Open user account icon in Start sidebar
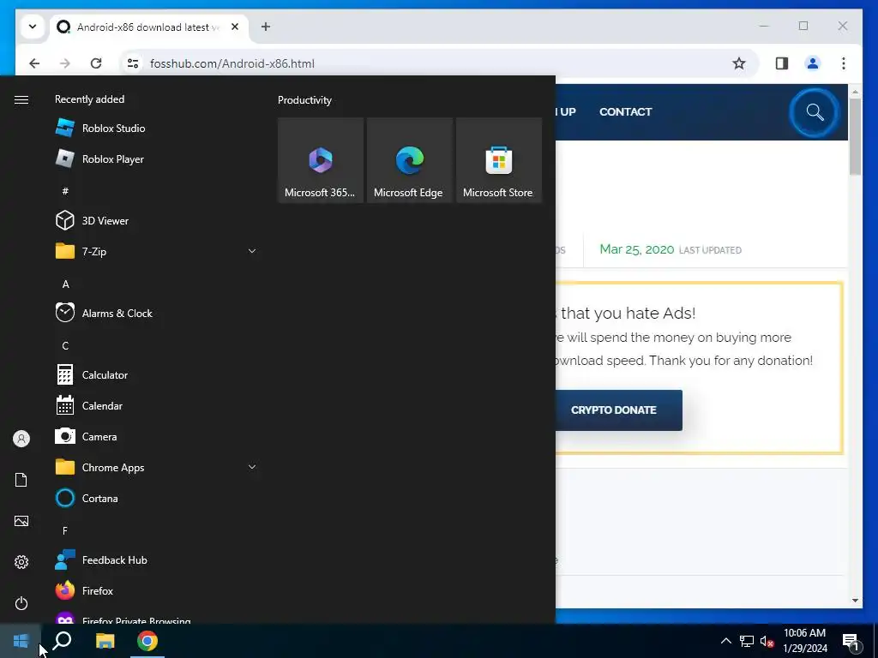The height and width of the screenshot is (658, 878). click(21, 439)
